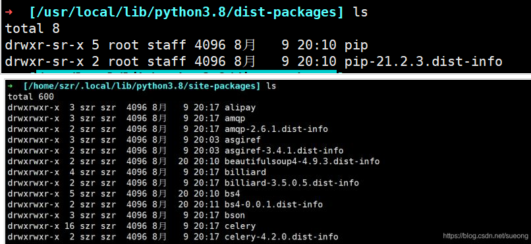Click the green prompt arrow in the lower terminal
Screen dimensions: 531x244
tap(11, 86)
